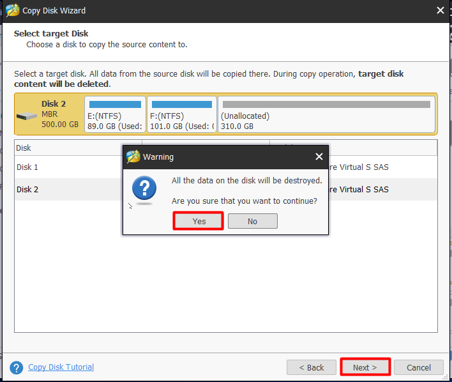Click the help icon beside Copy Disk Tutorial
The image size is (452, 382).
click(16, 368)
